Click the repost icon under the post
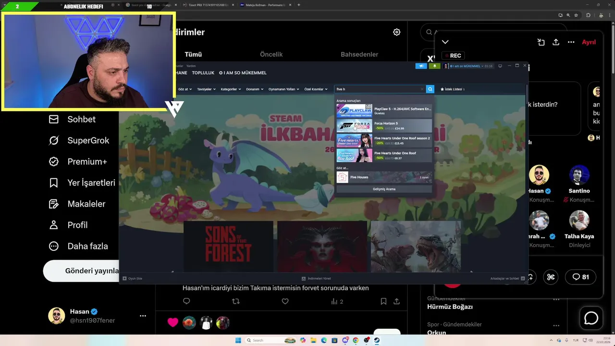The height and width of the screenshot is (346, 615). pos(235,301)
